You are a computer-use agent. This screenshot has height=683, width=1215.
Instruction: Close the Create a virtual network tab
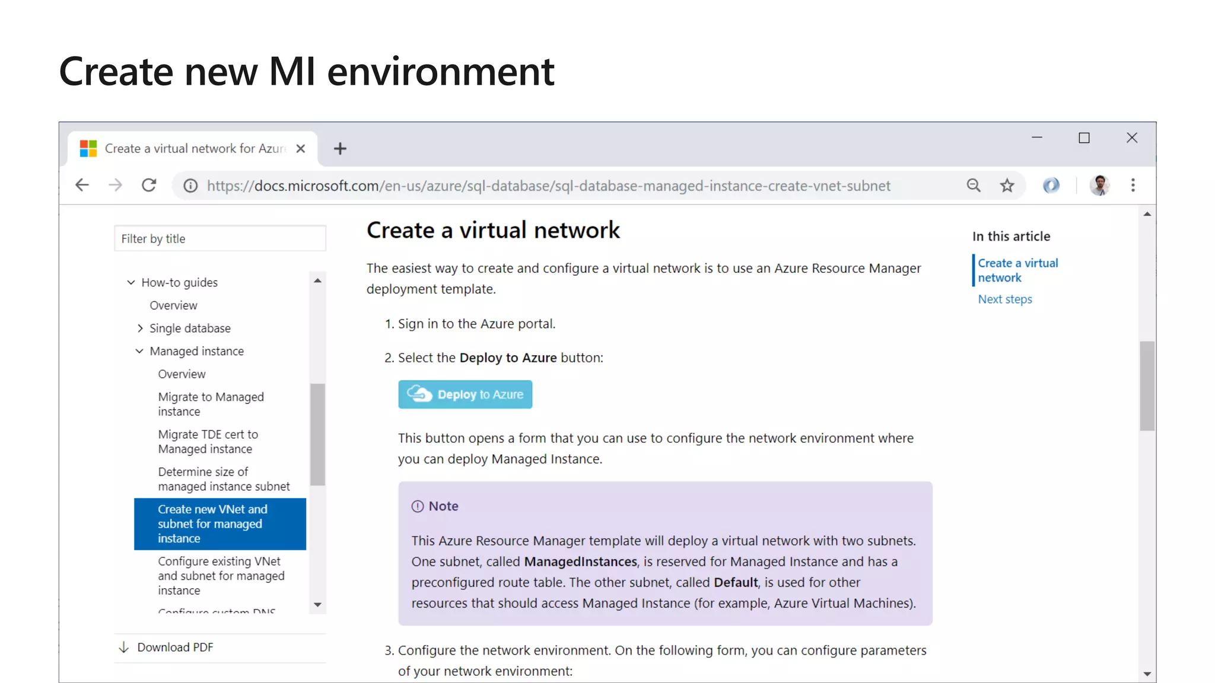[x=301, y=149]
